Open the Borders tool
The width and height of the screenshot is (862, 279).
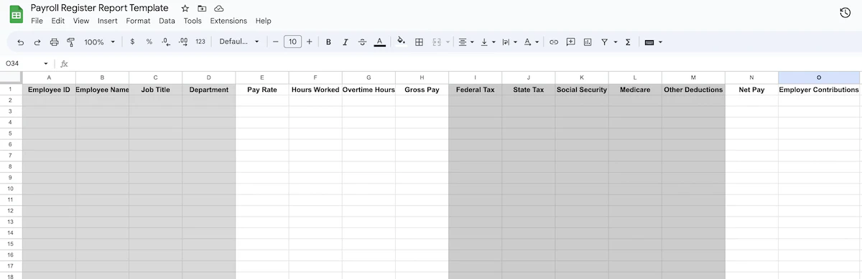(420, 42)
